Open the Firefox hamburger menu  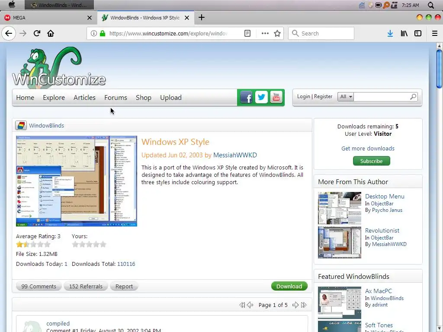434,33
